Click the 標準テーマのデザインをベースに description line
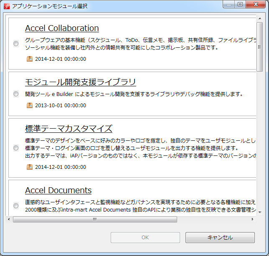Viewport: 269px width, 256px height. (140, 140)
